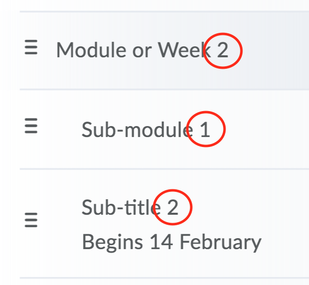Viewport: 309px width, 285px height.
Task: Click the Begins 14 February date line
Action: click(x=171, y=242)
